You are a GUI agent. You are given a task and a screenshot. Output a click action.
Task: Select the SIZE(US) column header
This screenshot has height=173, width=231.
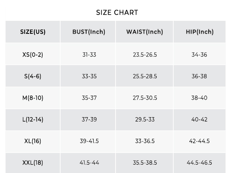click(33, 32)
